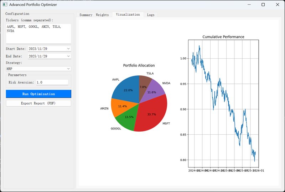The image size is (285, 192).
Task: Open the End Date dropdown
Action: pos(69,56)
